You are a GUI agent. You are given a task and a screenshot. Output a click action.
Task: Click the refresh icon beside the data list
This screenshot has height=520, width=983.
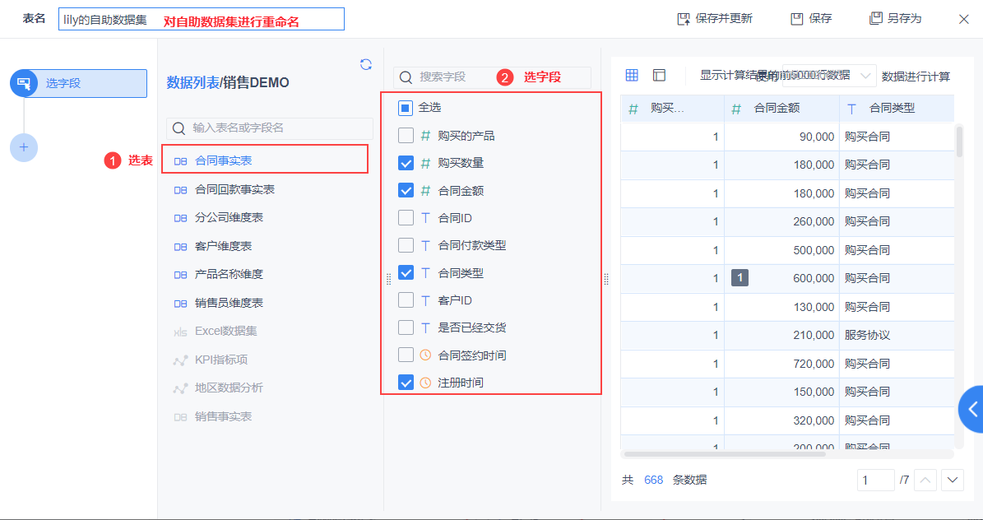click(366, 65)
